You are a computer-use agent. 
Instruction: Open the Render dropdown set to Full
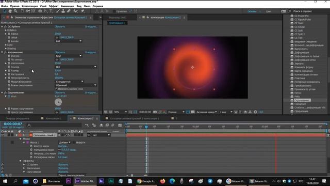click(x=69, y=41)
